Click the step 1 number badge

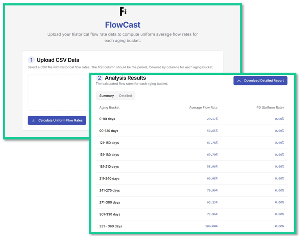31,60
